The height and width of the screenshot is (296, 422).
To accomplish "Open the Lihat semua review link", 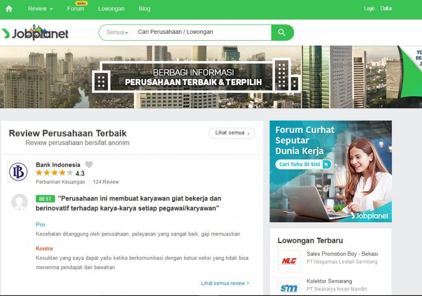I will [225, 283].
